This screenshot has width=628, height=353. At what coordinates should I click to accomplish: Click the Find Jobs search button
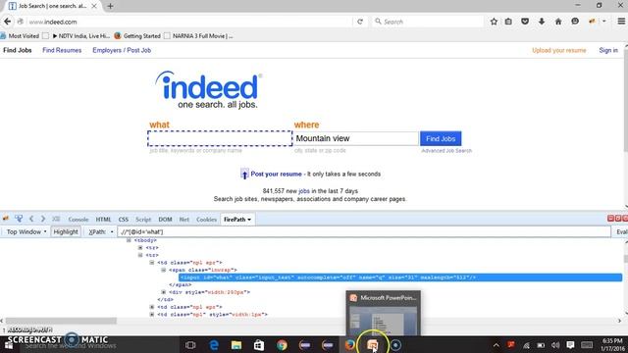441,138
